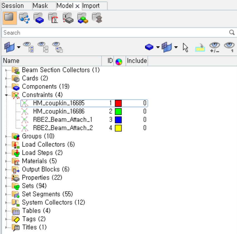Click the Material View folder icon
Image resolution: width=237 pixels, height=234 pixels.
(x=82, y=19)
